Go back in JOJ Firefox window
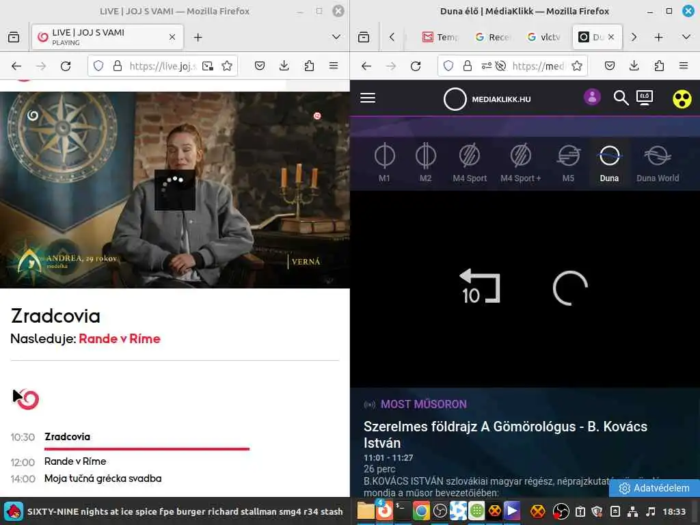The image size is (700, 525). 16,66
